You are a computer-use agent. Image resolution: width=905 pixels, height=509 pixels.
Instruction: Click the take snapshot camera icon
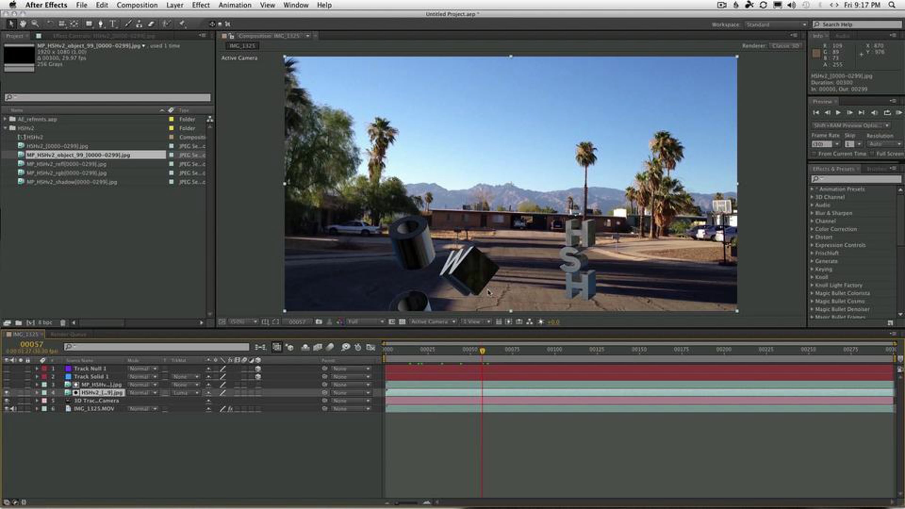[319, 322]
